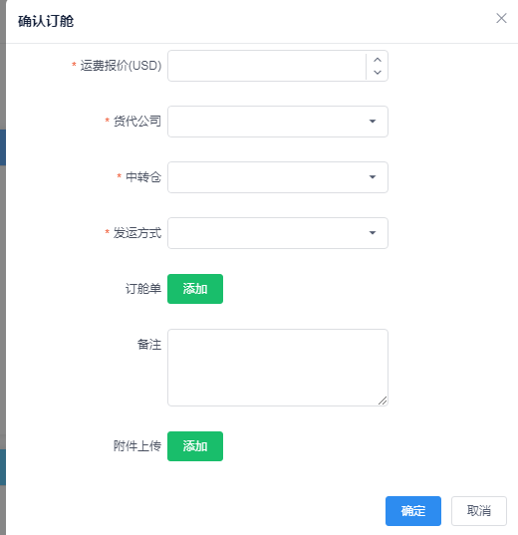Click the 中转仓 field label

click(x=143, y=176)
